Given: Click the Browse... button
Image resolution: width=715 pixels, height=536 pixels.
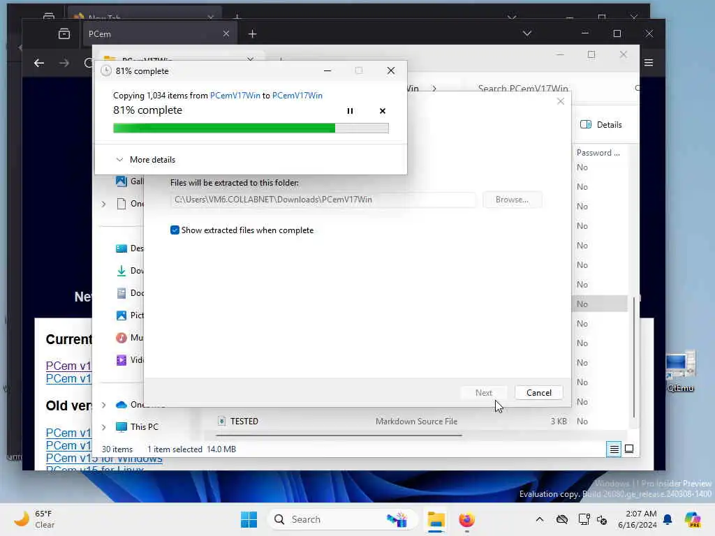Looking at the screenshot, I should pyautogui.click(x=512, y=200).
